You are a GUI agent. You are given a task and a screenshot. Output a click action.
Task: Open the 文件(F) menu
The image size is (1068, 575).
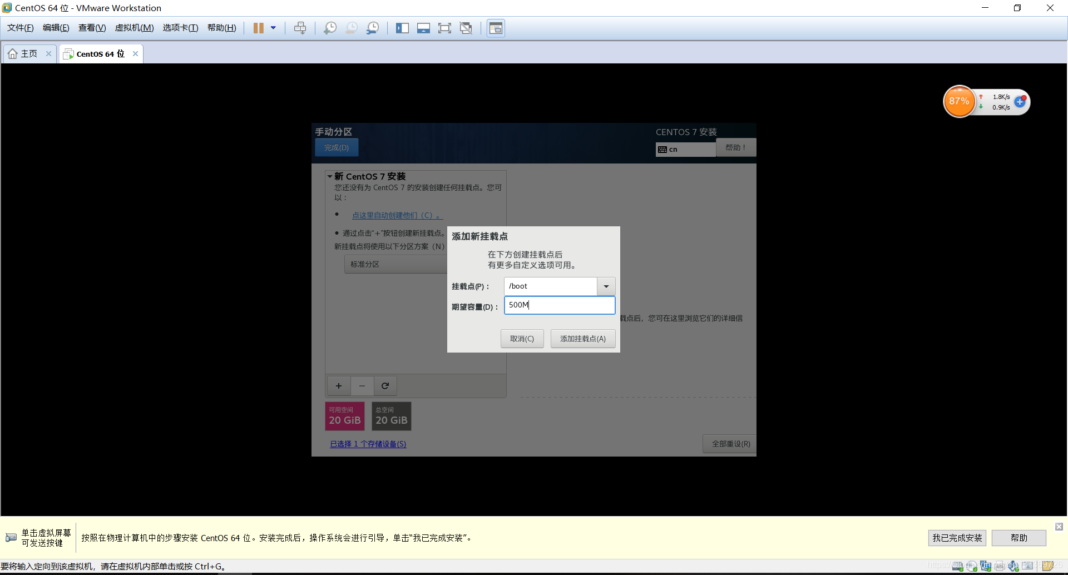pos(20,28)
